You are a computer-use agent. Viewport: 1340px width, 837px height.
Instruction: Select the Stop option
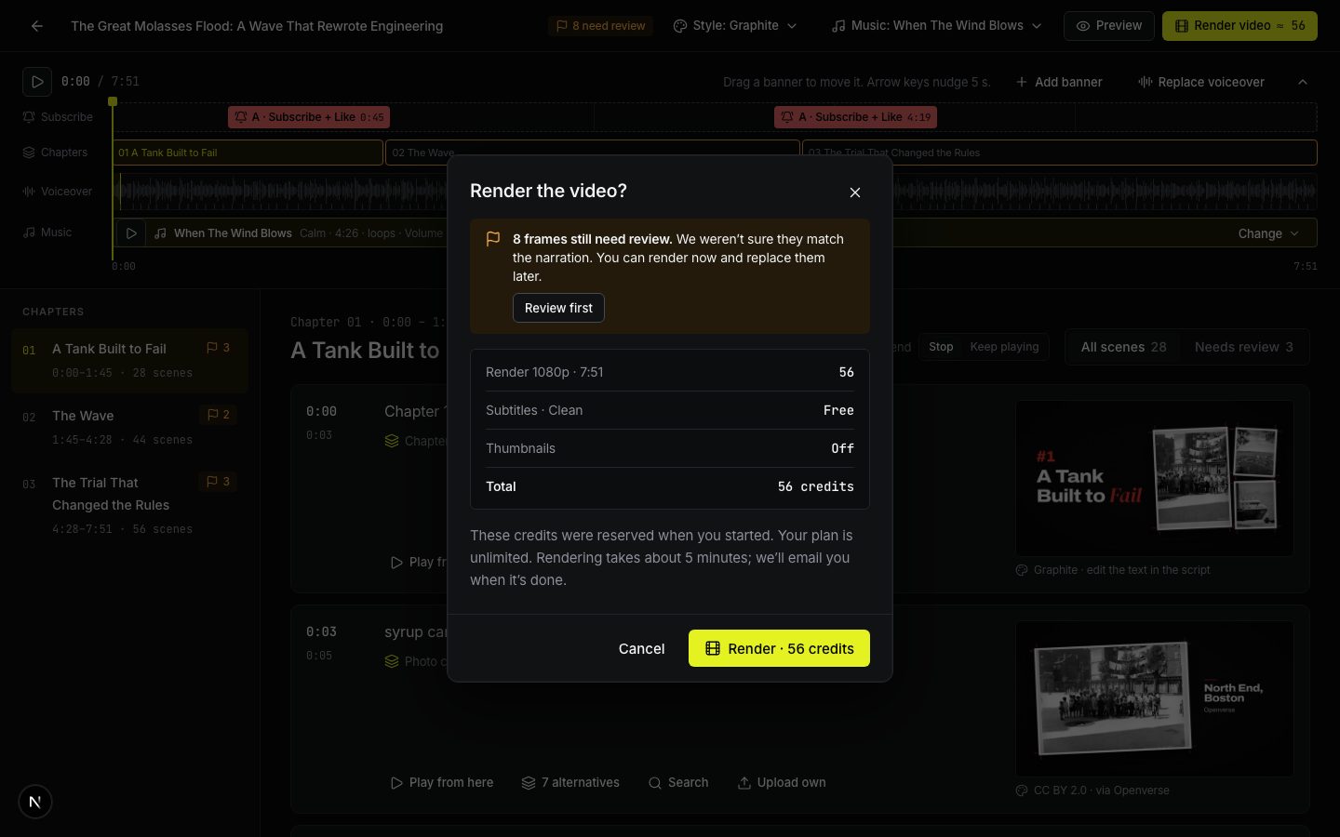coord(941,347)
